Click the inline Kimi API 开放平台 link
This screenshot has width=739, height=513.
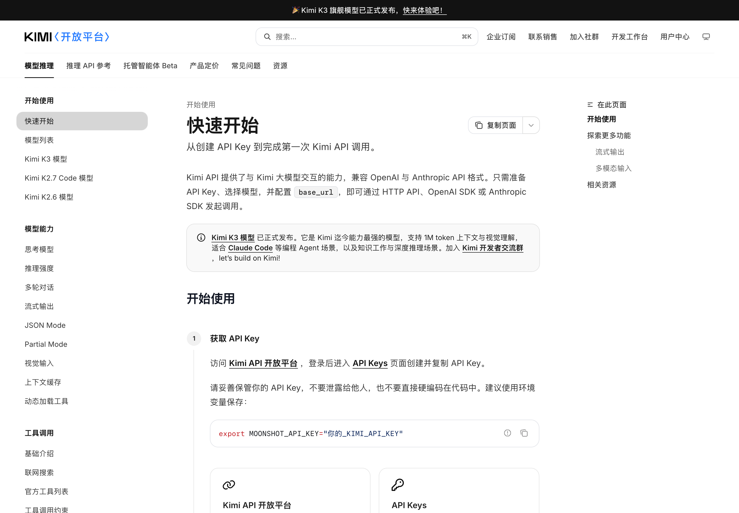(263, 363)
